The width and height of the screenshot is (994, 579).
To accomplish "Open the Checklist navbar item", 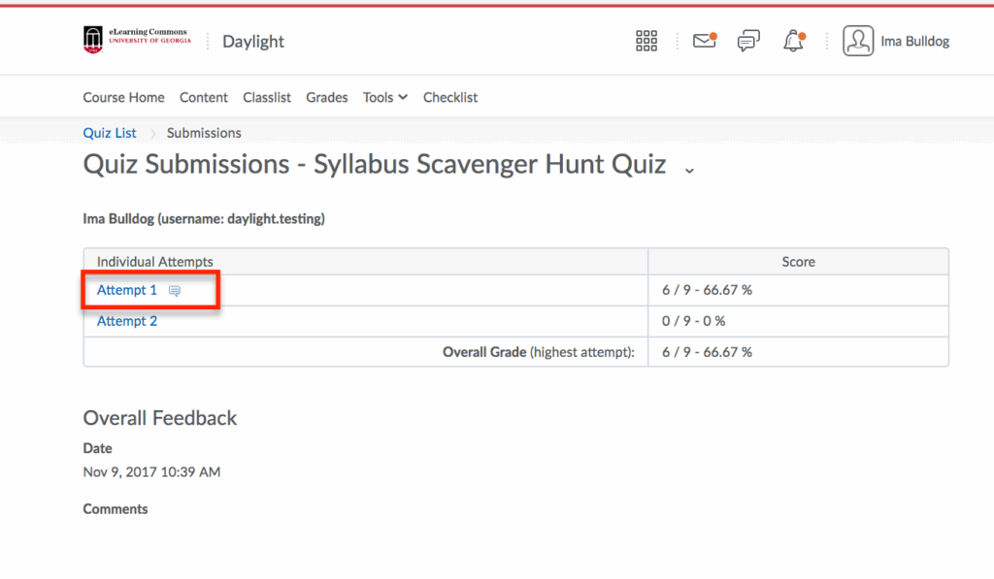I will point(450,97).
